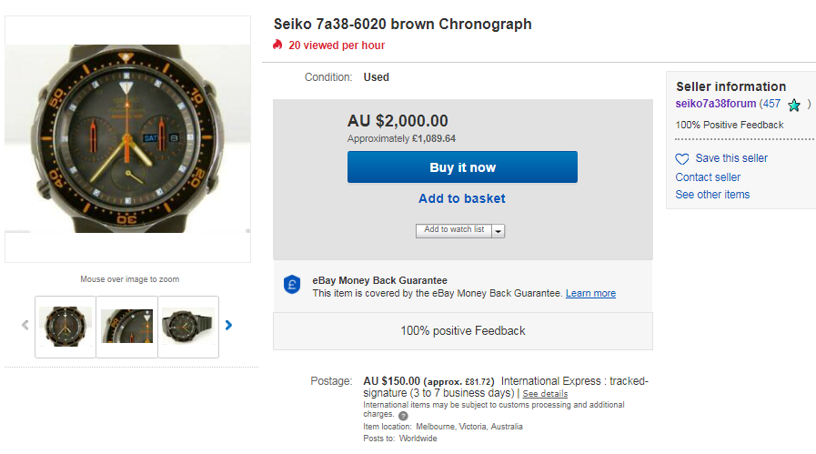Open Learn more about Money Back Guarantee
Image resolution: width=816 pixels, height=454 pixels.
point(590,294)
